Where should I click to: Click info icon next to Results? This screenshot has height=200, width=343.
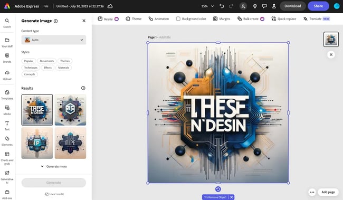pyautogui.click(x=83, y=88)
